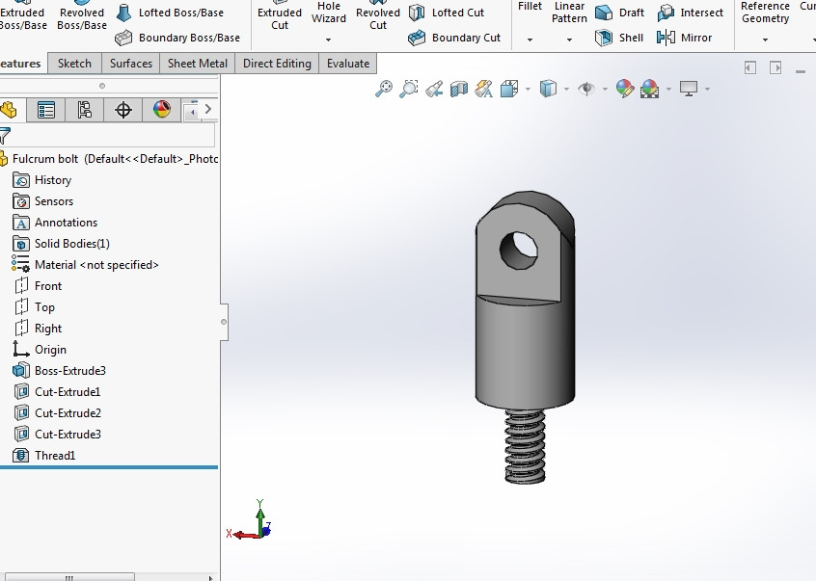The height and width of the screenshot is (581, 816).
Task: Select the Zoom to Fit tool
Action: [383, 89]
